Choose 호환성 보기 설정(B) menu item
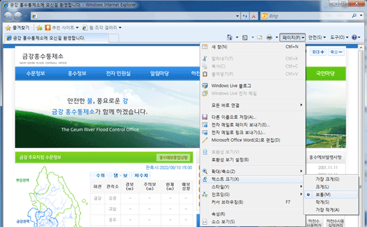The width and height of the screenshot is (367, 227). tap(253, 160)
